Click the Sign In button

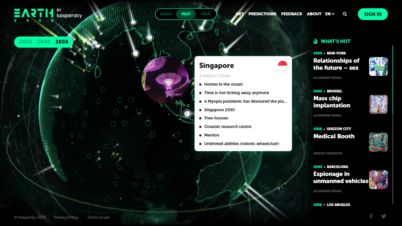[x=373, y=14]
